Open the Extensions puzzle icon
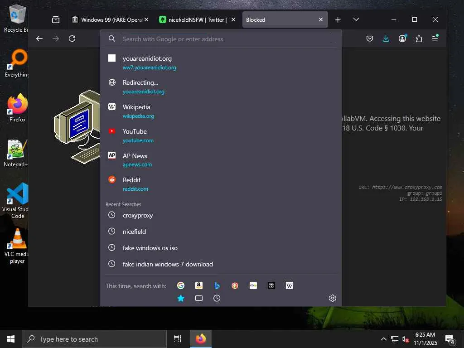 [419, 39]
